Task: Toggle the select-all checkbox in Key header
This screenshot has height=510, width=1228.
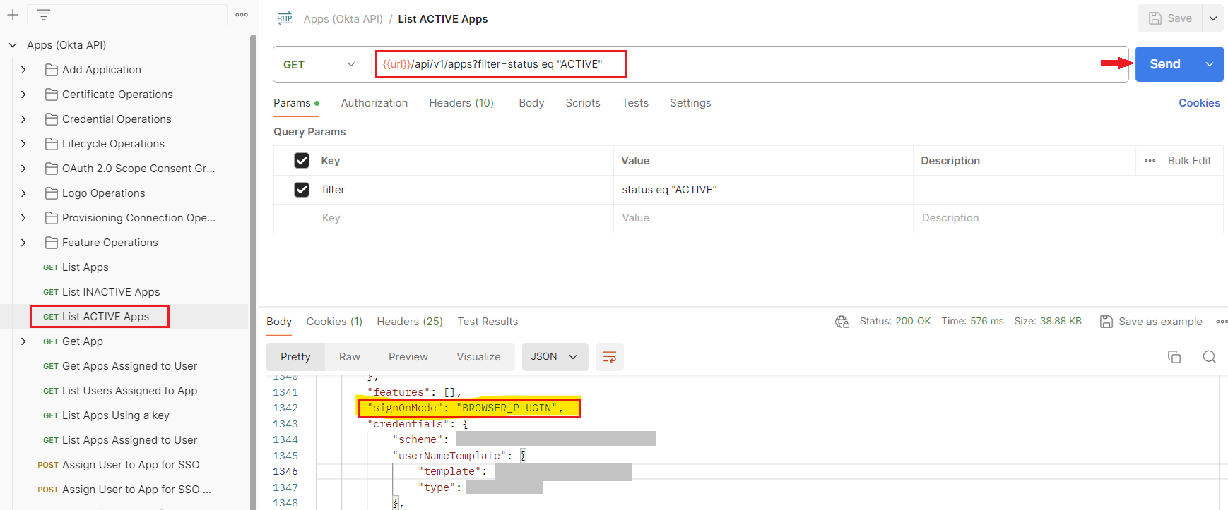Action: click(302, 161)
